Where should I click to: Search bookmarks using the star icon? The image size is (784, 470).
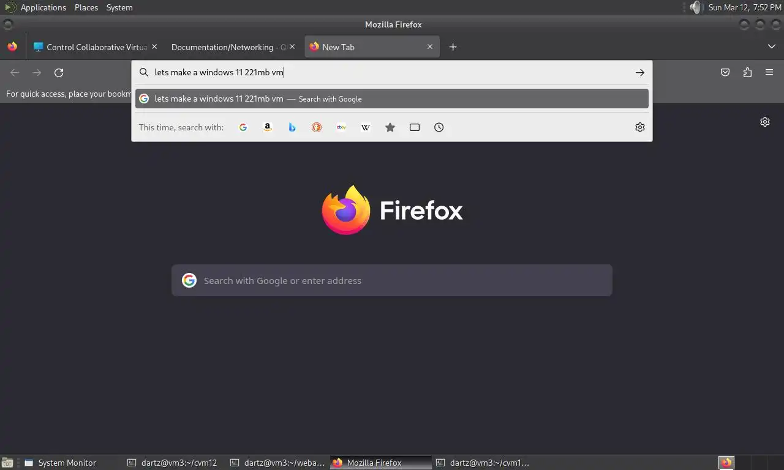tap(390, 127)
